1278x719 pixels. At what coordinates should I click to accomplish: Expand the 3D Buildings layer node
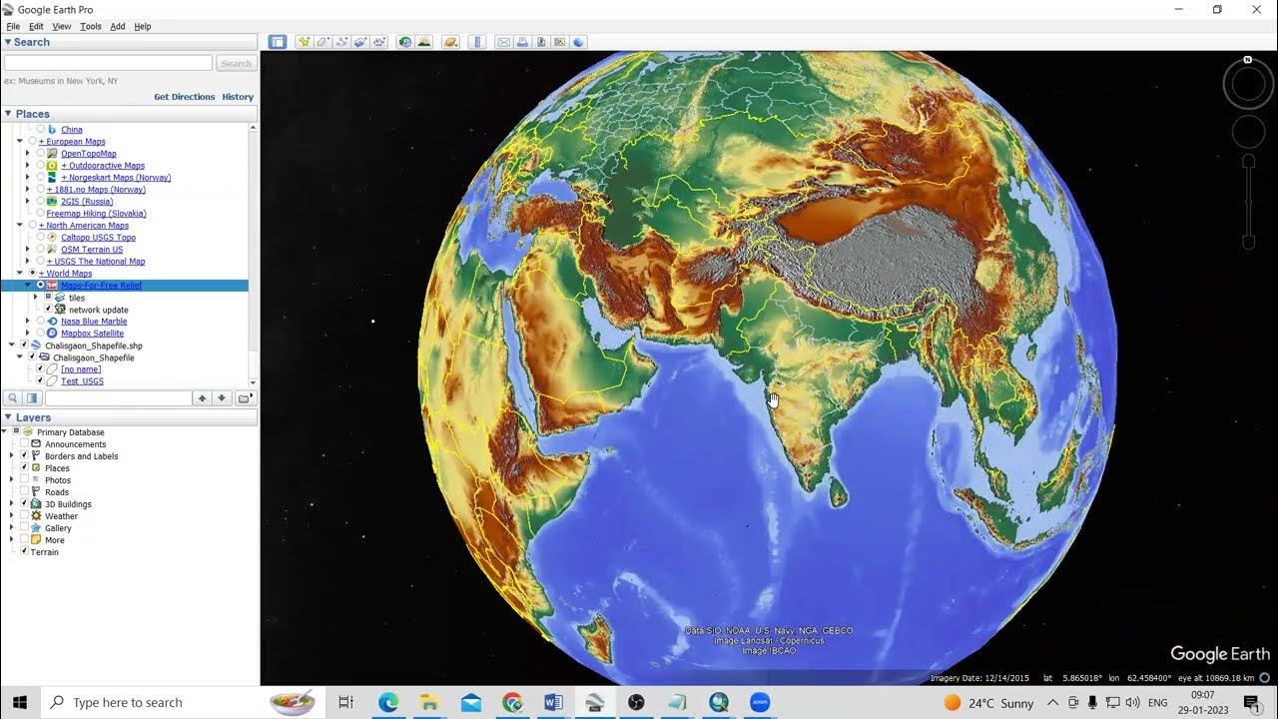pos(12,503)
